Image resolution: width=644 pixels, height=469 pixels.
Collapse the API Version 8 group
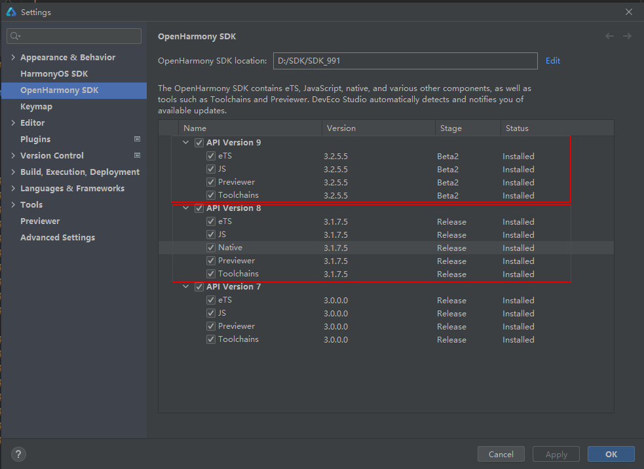pos(187,208)
